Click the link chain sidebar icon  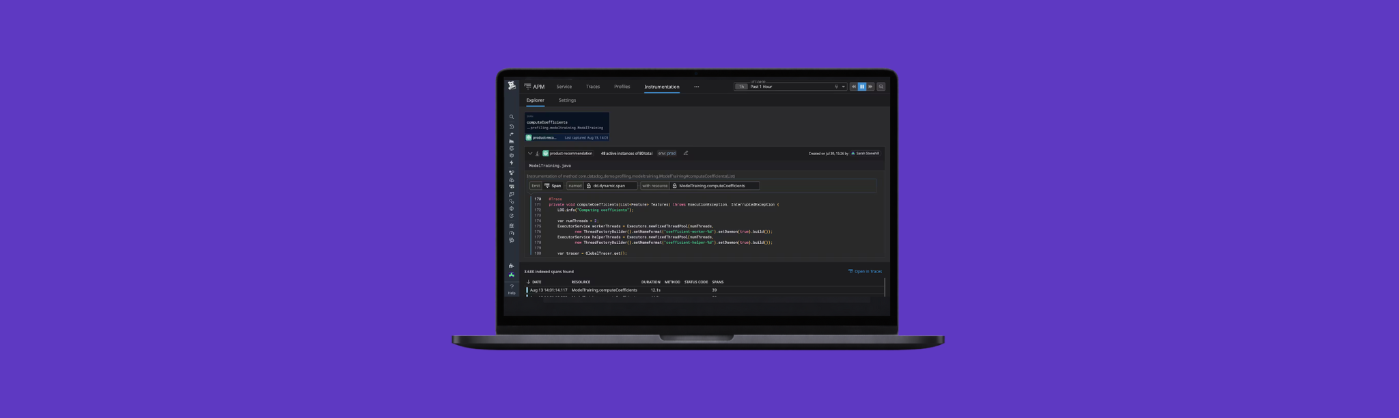pyautogui.click(x=512, y=201)
